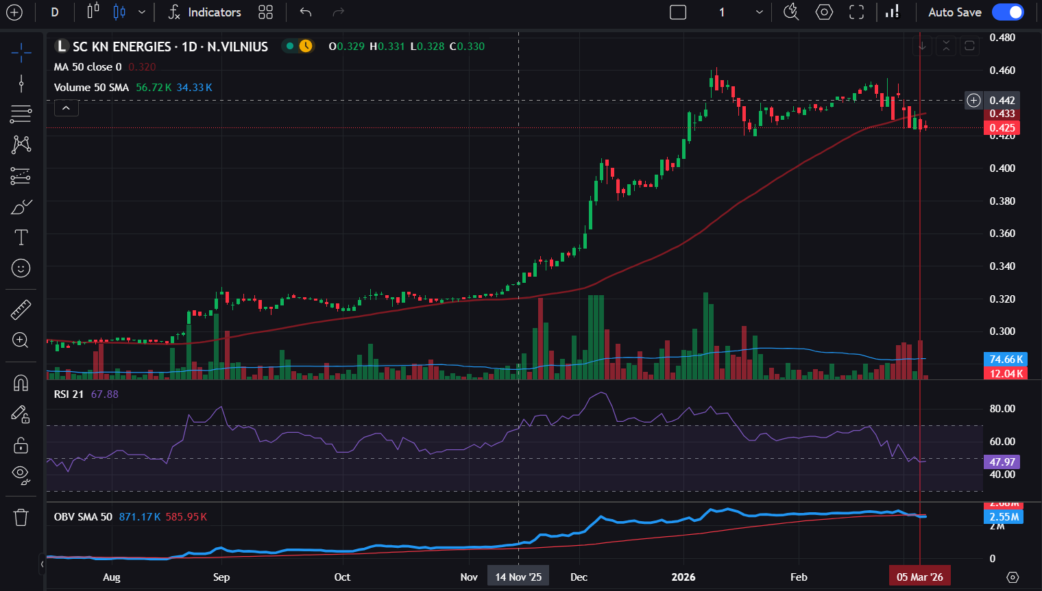Toggle the Auto Save switch
The image size is (1042, 591).
point(1008,12)
